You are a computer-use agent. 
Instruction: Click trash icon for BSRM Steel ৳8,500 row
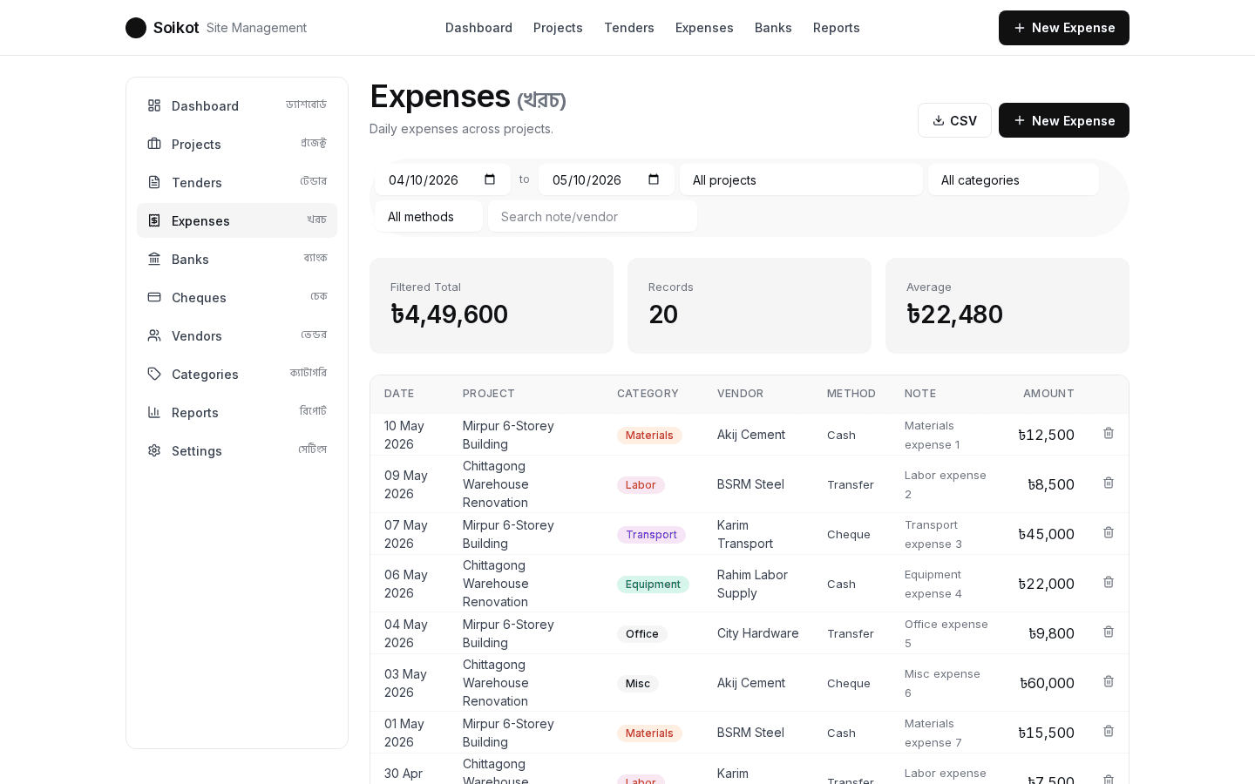[x=1109, y=483]
